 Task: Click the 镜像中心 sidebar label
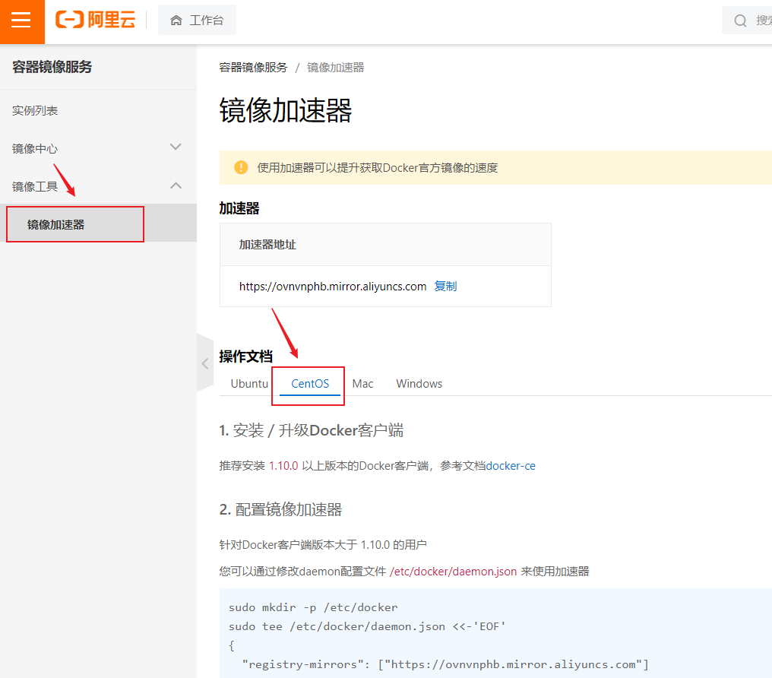pyautogui.click(x=35, y=149)
